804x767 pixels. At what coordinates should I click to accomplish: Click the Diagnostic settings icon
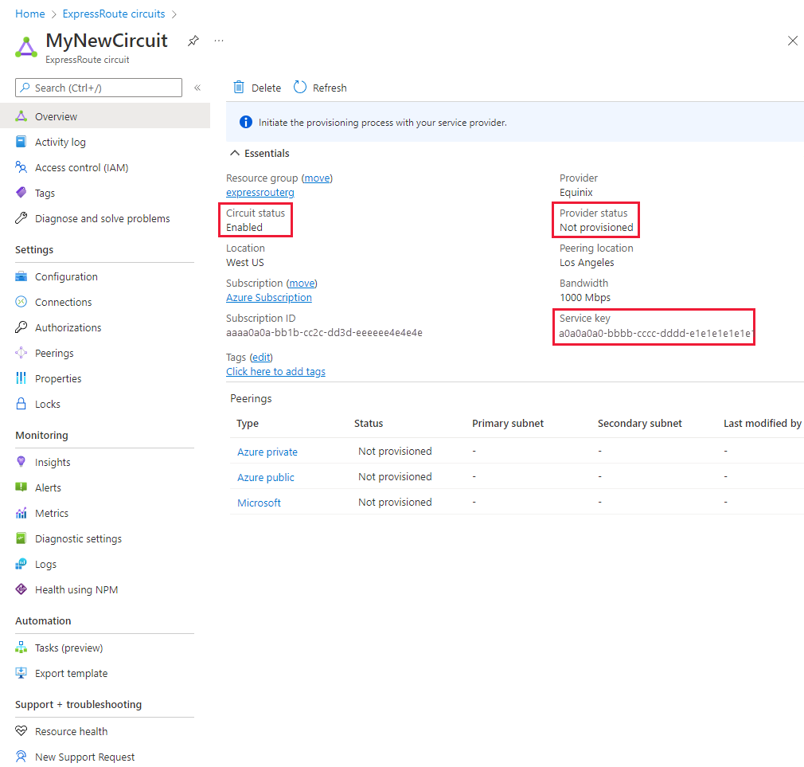click(x=21, y=538)
